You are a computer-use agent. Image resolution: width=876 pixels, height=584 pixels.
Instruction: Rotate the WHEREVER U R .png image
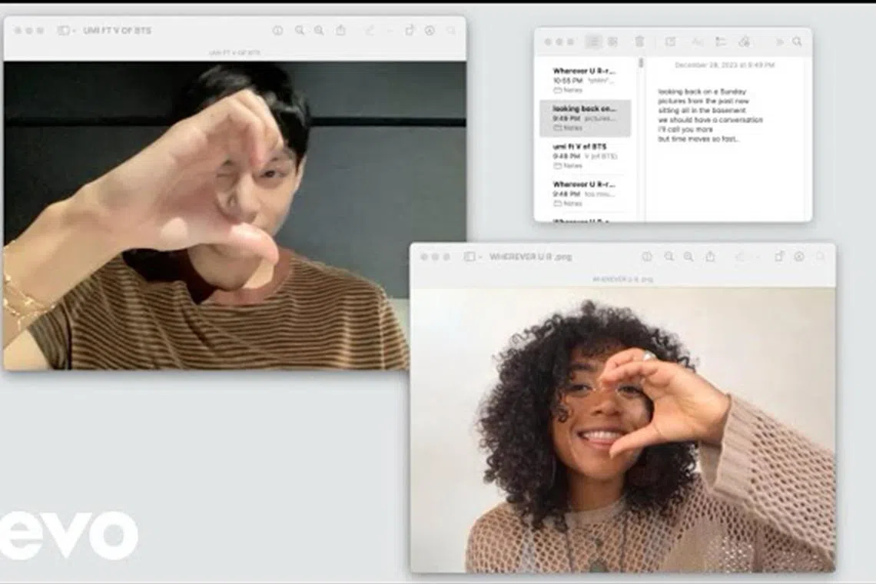pyautogui.click(x=778, y=257)
